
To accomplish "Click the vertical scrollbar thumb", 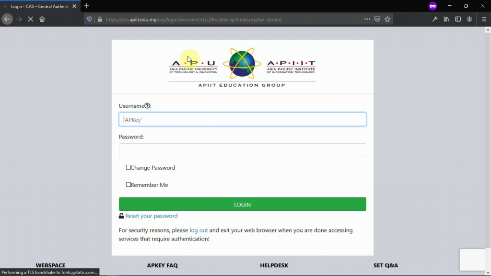I will (x=488, y=140).
